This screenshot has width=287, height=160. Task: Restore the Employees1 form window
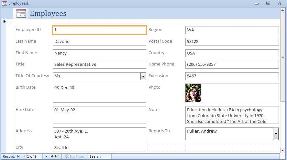point(268,3)
